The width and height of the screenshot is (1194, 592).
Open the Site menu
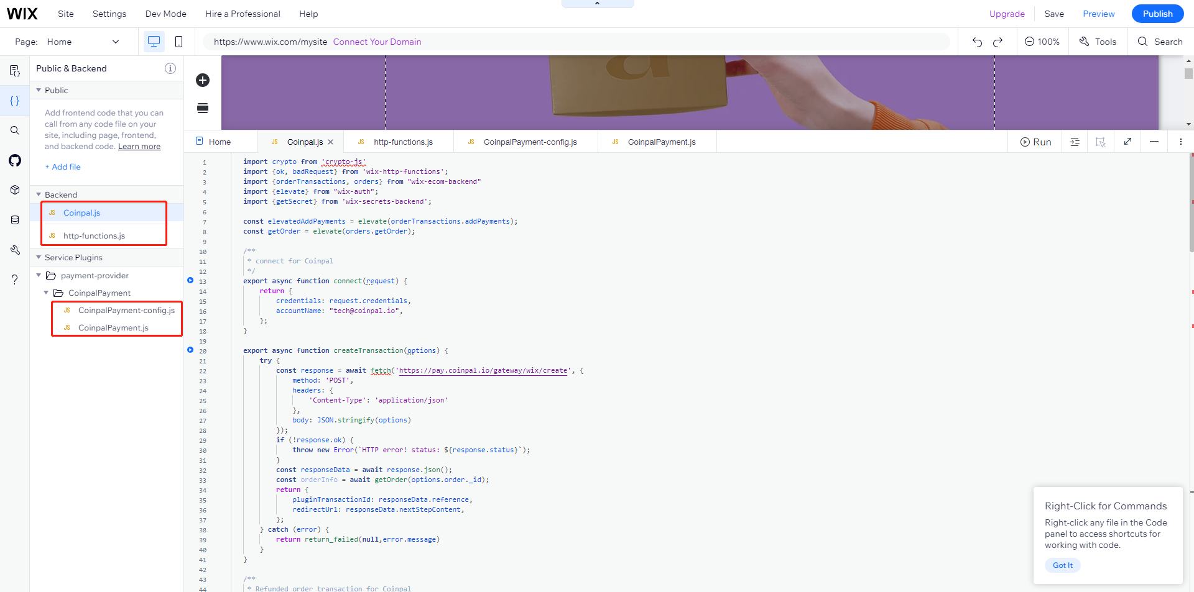pos(66,14)
